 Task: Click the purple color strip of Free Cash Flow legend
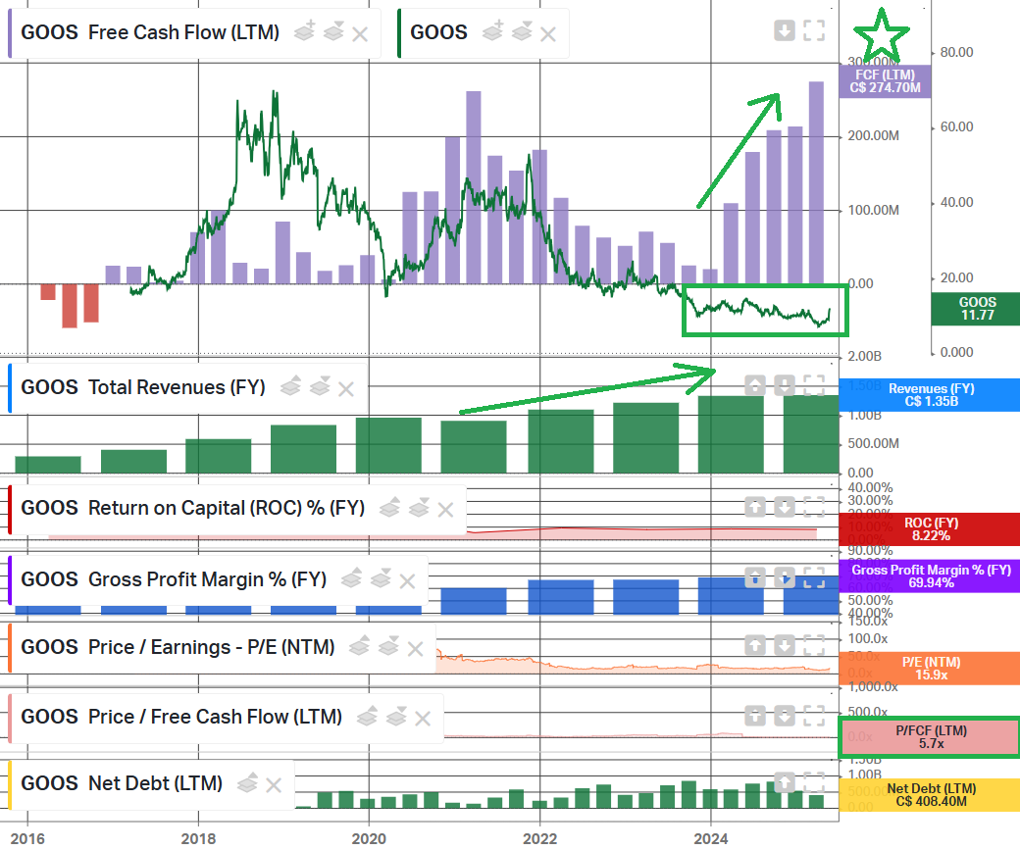10,33
